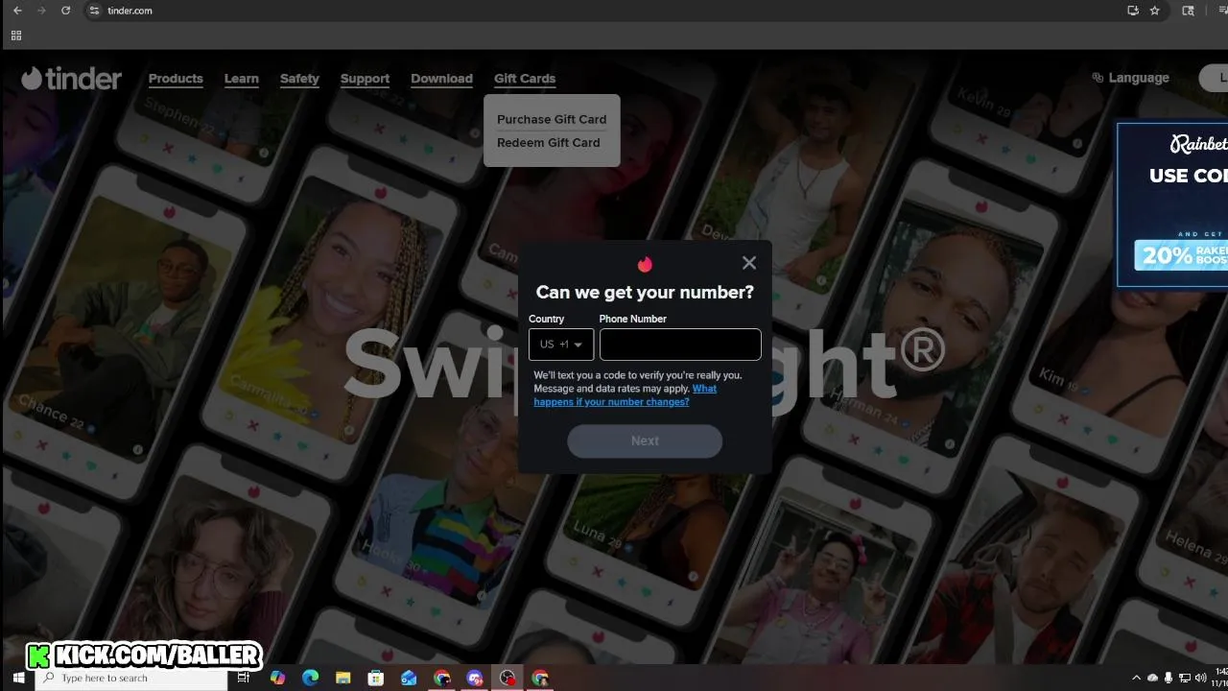Reload the page with refresh icon
This screenshot has height=691, width=1228.
(x=65, y=11)
